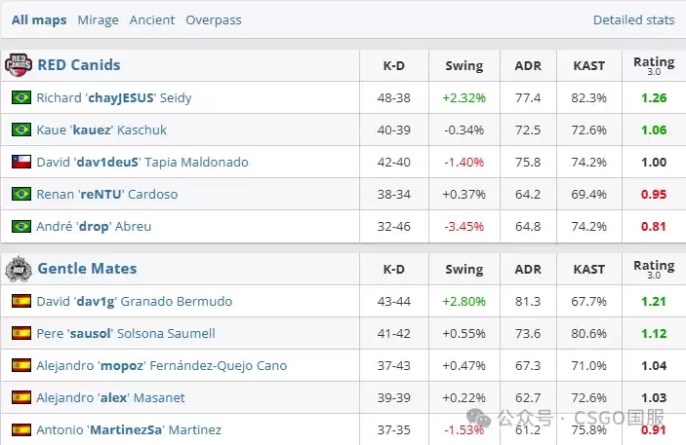Switch to the Mirage map tab

pyautogui.click(x=98, y=20)
